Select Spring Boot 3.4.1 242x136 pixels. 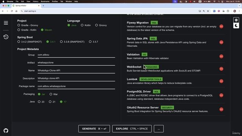[x=51, y=42]
